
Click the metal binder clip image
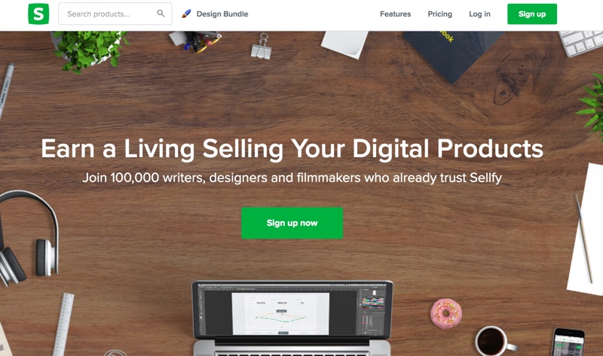(x=262, y=47)
